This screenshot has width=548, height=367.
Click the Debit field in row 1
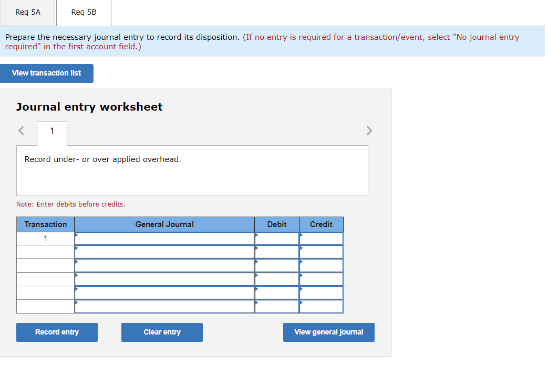[276, 238]
